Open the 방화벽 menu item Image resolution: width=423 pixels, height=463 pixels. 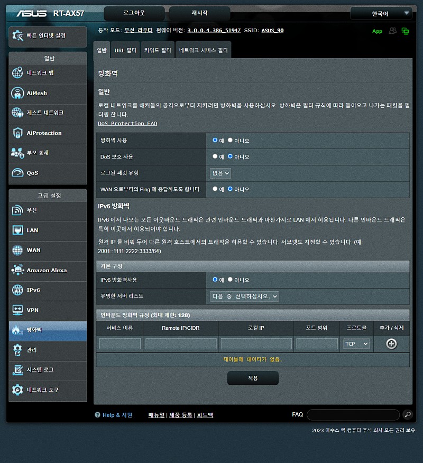pyautogui.click(x=48, y=331)
